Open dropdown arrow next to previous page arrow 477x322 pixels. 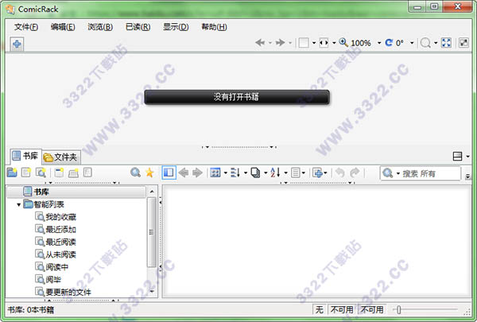coord(270,43)
